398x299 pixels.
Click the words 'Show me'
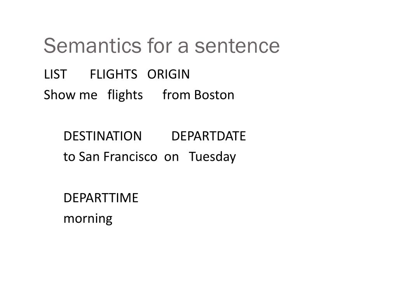pyautogui.click(x=71, y=95)
